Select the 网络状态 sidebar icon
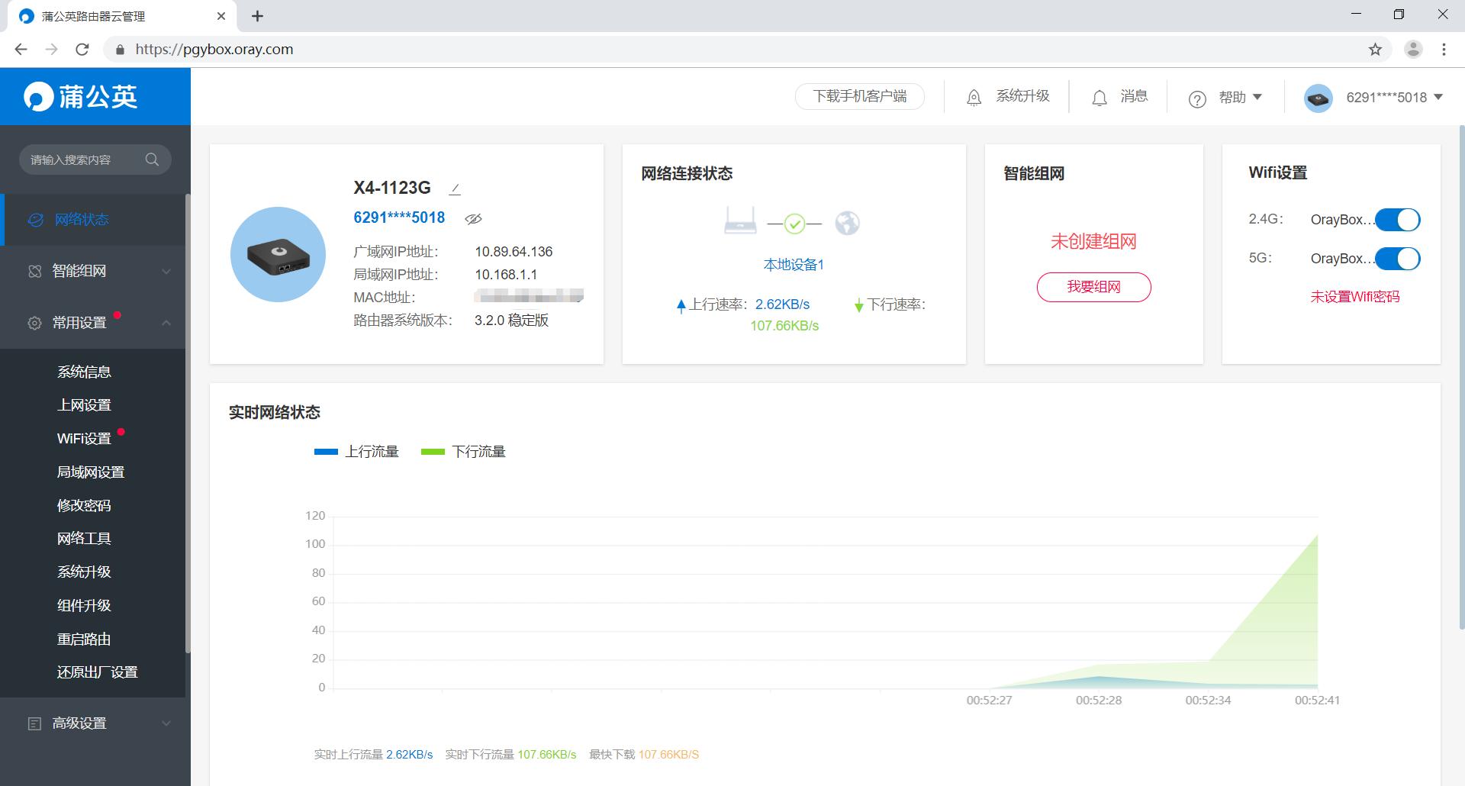 pyautogui.click(x=34, y=220)
